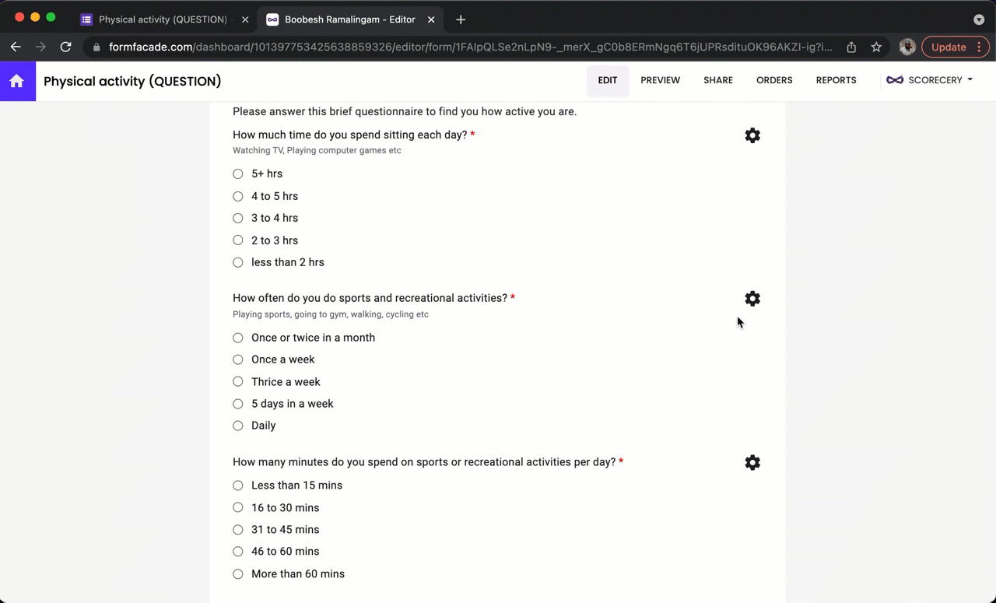Click the ORDERS navigation item

pyautogui.click(x=774, y=79)
